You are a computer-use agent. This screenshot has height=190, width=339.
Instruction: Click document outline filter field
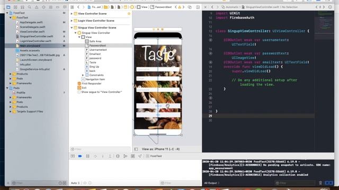pos(100,149)
